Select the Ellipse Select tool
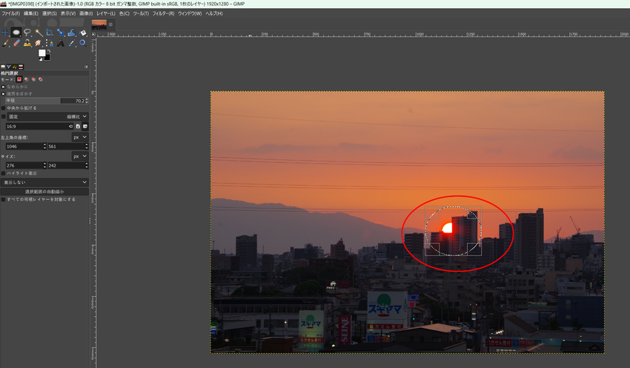The image size is (630, 368). pos(16,33)
